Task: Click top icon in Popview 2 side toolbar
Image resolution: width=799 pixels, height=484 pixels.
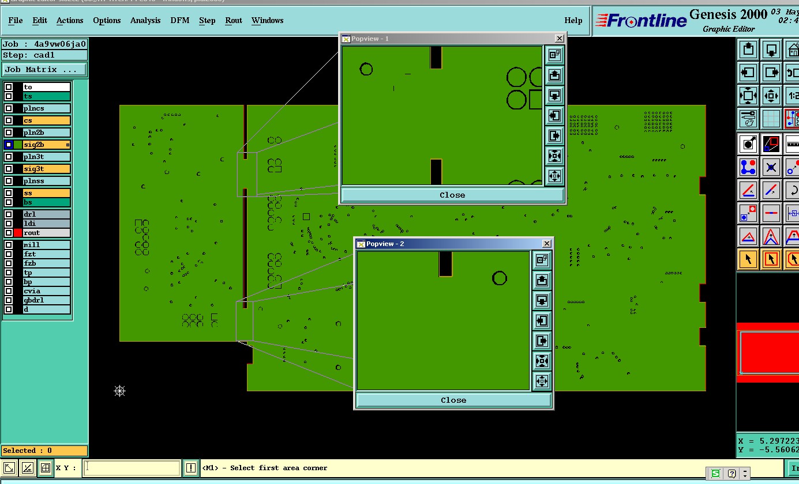Action: click(541, 260)
